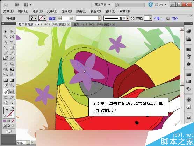Select the Rotate tool
The image size is (194, 146).
tap(6, 64)
